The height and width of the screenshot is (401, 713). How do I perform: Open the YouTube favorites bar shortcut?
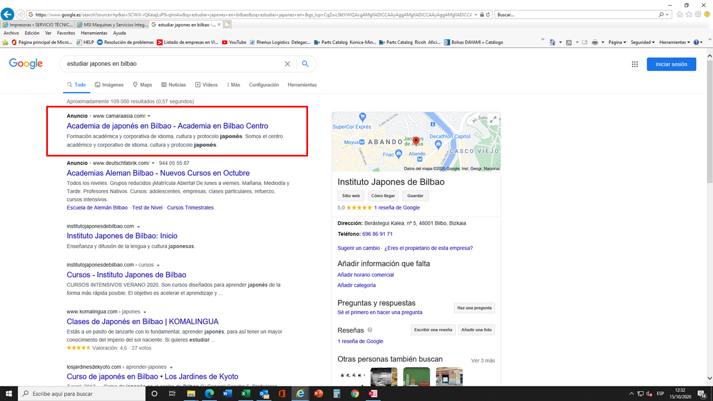point(234,42)
